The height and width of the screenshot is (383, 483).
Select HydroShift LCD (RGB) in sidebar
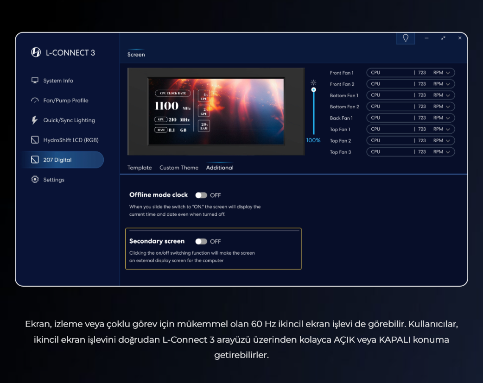pyautogui.click(x=71, y=140)
